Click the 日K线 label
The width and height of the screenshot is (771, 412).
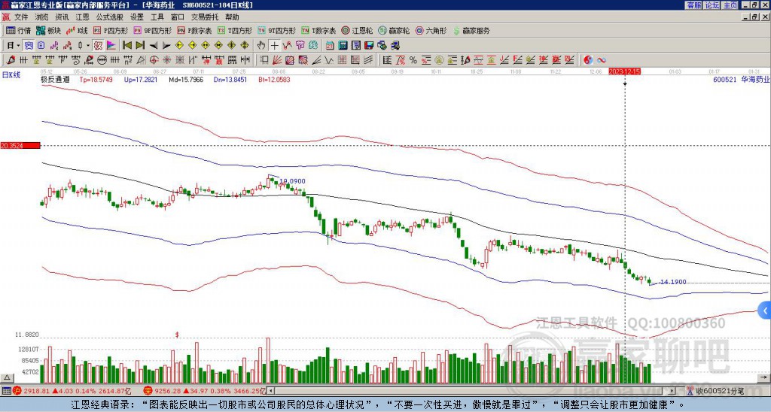(11, 75)
